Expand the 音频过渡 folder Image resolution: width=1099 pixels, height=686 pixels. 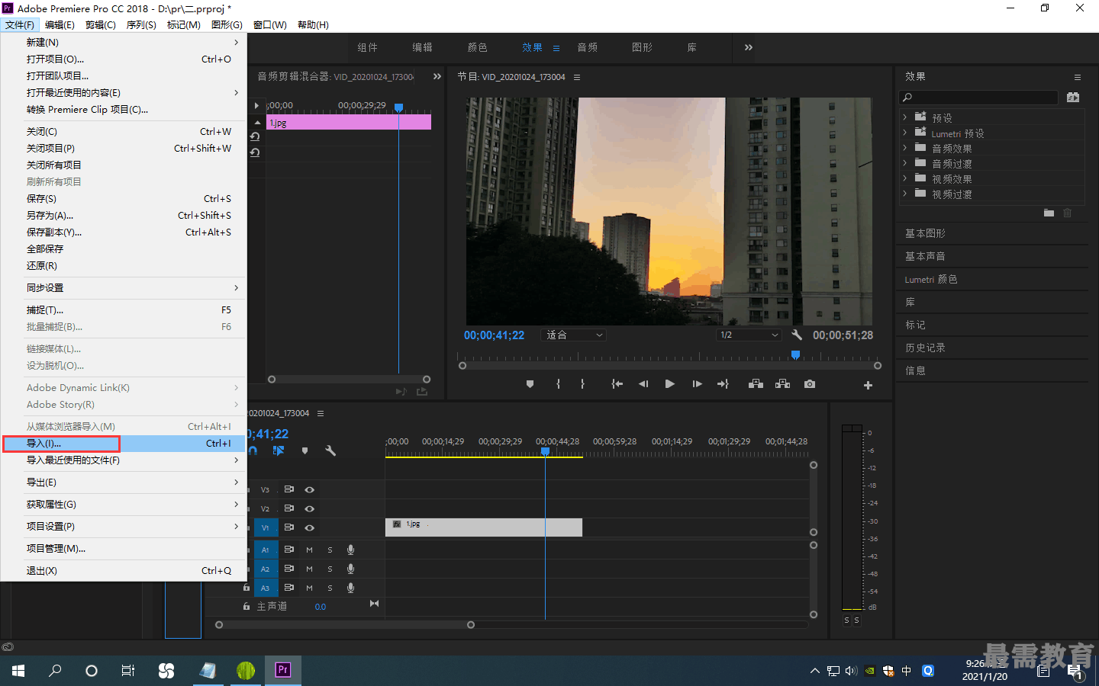[x=905, y=163]
